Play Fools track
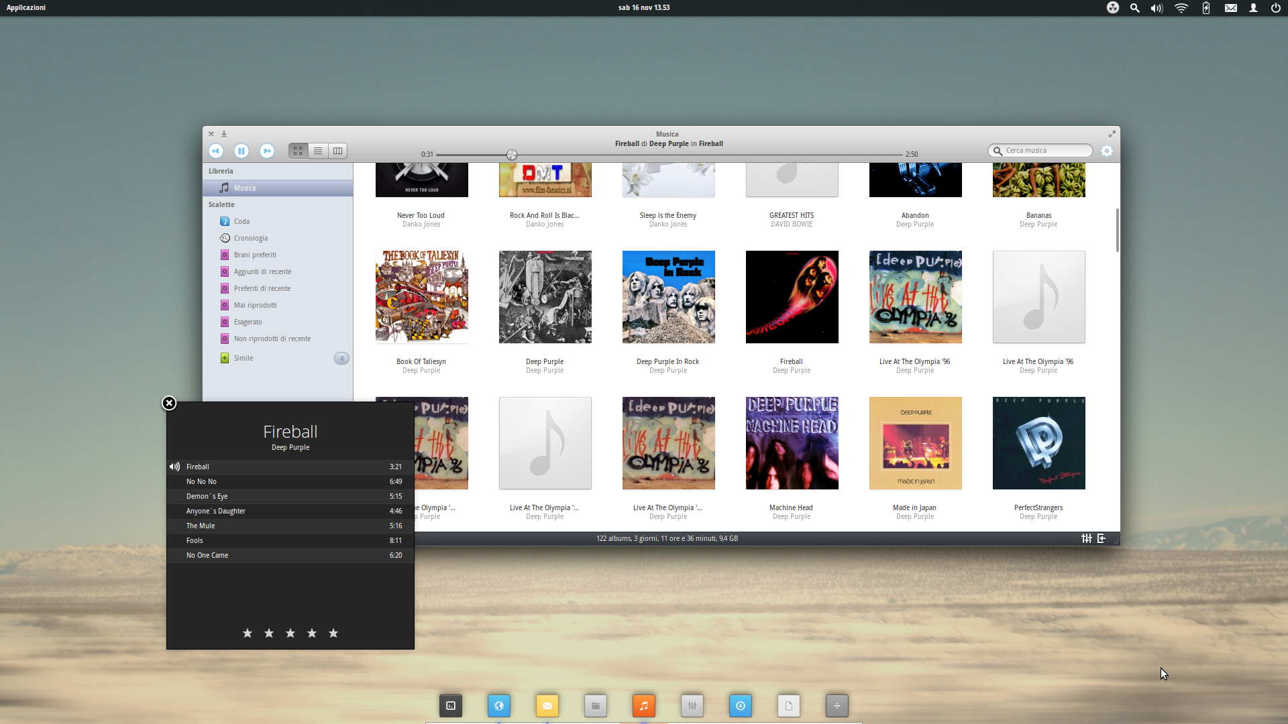The width and height of the screenshot is (1288, 724). click(290, 540)
